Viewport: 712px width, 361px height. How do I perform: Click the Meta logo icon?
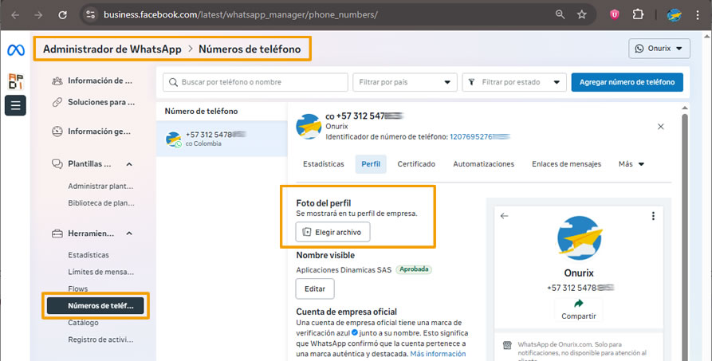(15, 49)
